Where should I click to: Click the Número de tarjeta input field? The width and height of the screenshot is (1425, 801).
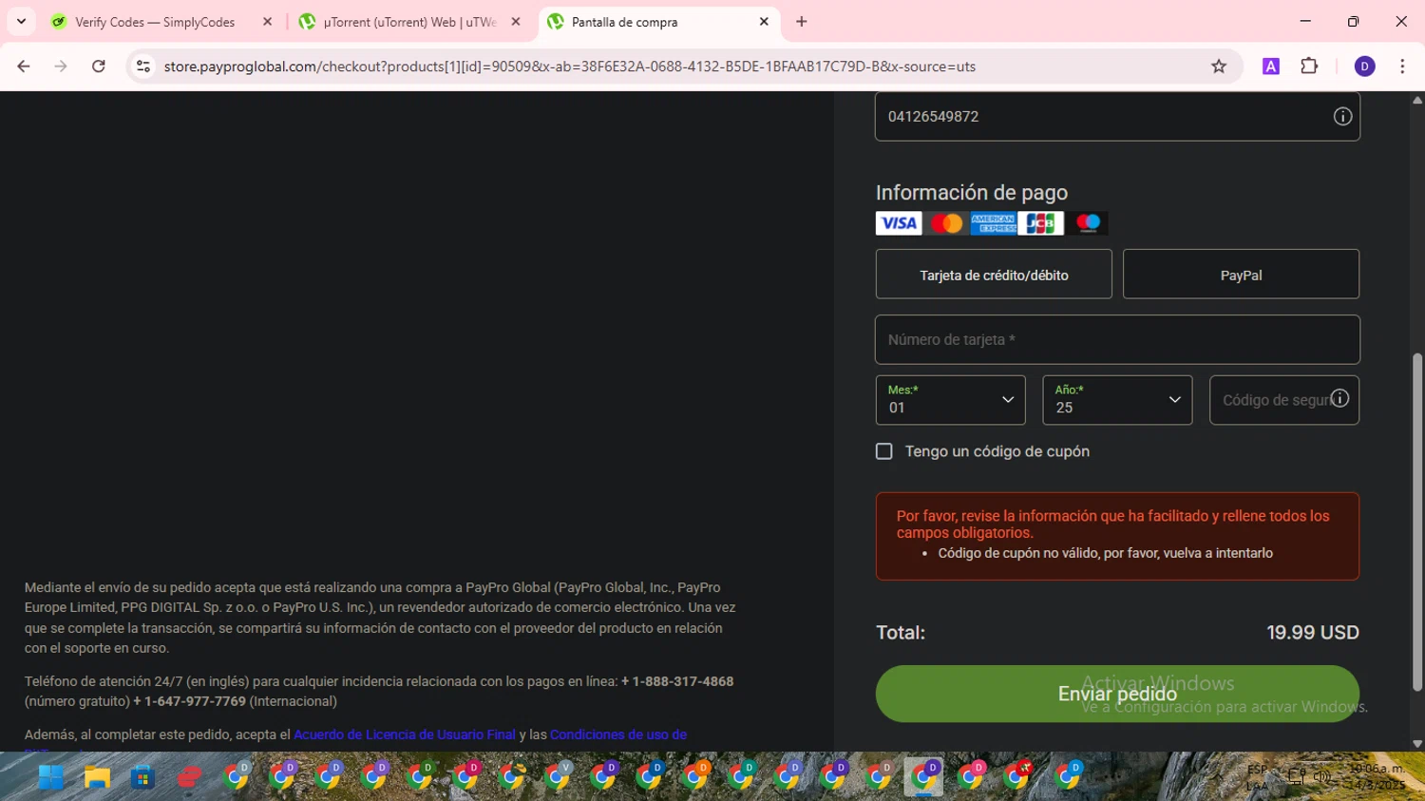tap(1117, 339)
